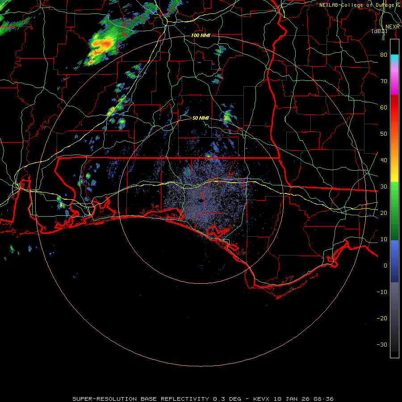
Task: Click the -10 value on the dBZ scale
Action: [x=382, y=292]
